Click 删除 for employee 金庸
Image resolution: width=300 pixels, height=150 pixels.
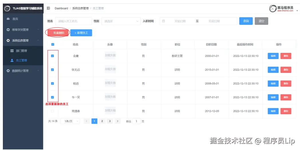[286, 56]
